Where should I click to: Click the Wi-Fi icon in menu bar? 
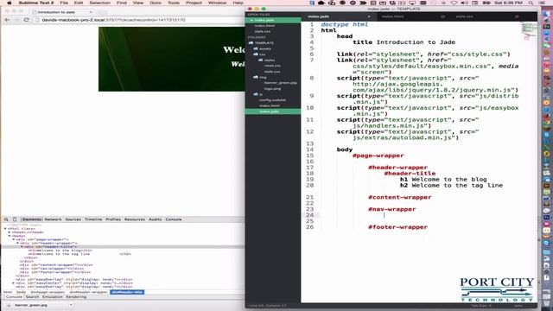454,3
